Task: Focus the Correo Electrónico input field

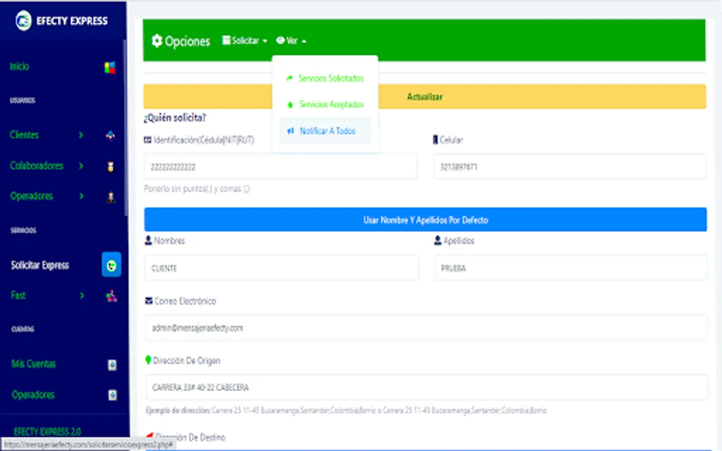Action: pyautogui.click(x=426, y=328)
